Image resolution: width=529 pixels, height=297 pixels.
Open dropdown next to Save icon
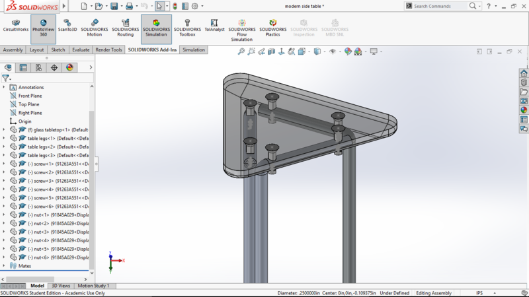pyautogui.click(x=122, y=6)
